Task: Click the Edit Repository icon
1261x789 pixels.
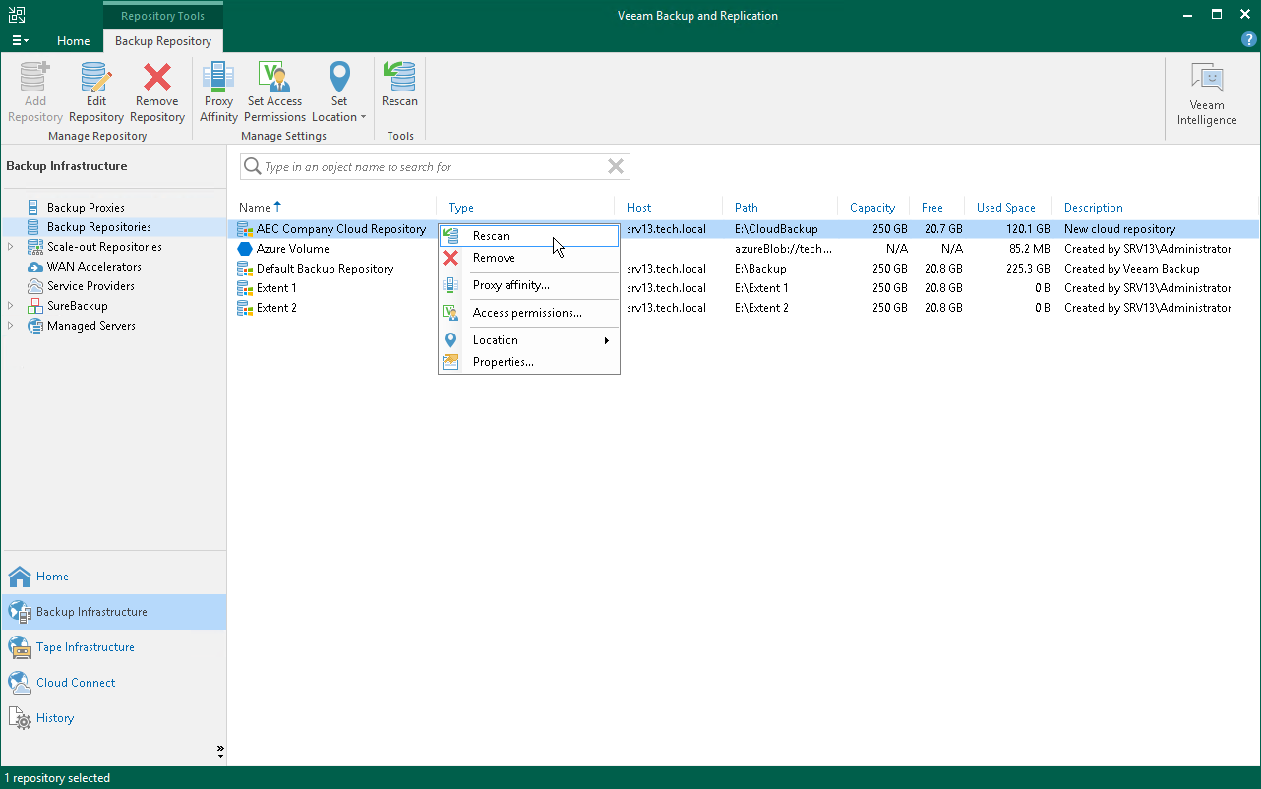Action: pos(95,89)
